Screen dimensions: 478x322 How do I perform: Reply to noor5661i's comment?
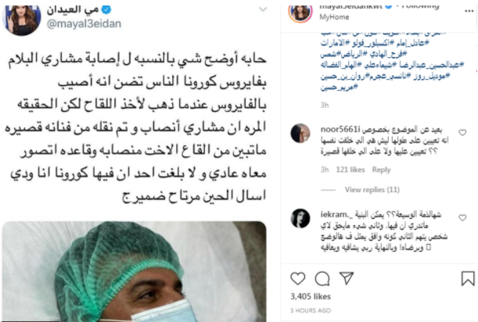click(x=381, y=170)
